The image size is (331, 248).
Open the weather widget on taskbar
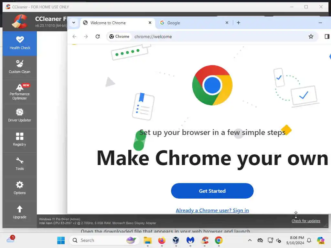[11, 239]
